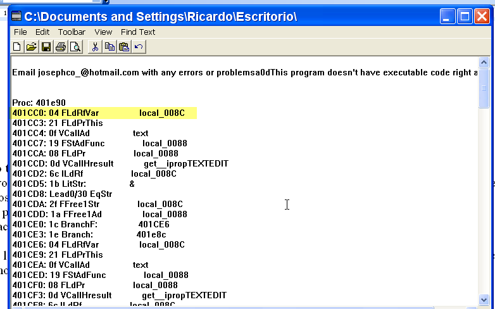The image size is (495, 309).
Task: Maximize the window via title bar button
Action: [464, 16]
